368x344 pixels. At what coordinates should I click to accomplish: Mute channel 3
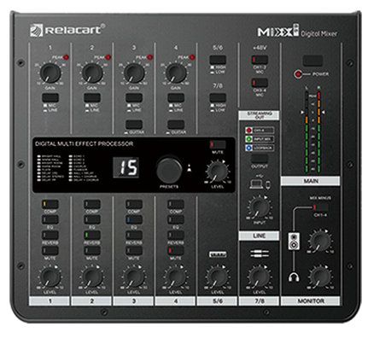click(x=134, y=250)
